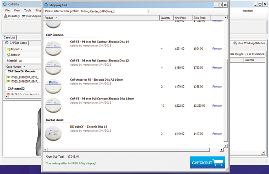This screenshot has width=269, height=174.
Task: Click Order Sub Total $7,018.40 text
Action: [x=63, y=156]
